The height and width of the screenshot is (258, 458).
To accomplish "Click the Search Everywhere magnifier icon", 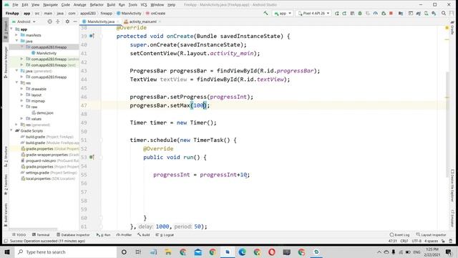I will [x=444, y=13].
